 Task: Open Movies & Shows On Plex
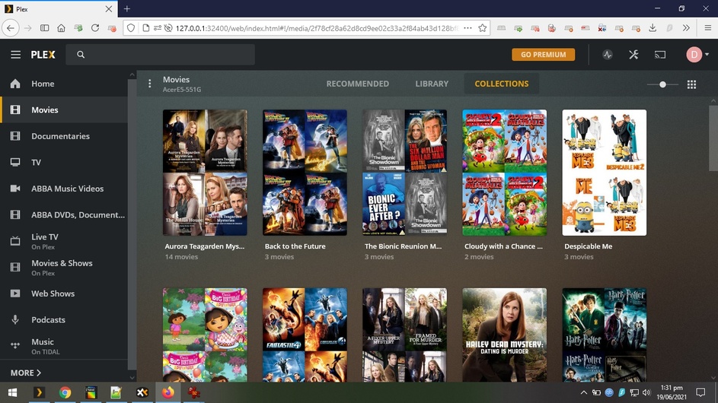[x=64, y=267]
